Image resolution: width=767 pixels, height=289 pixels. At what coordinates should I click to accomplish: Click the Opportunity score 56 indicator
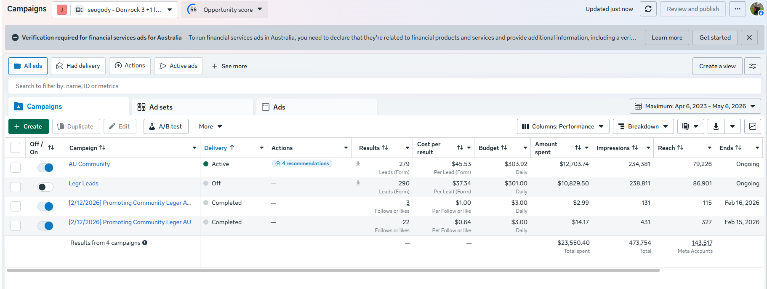coord(192,9)
